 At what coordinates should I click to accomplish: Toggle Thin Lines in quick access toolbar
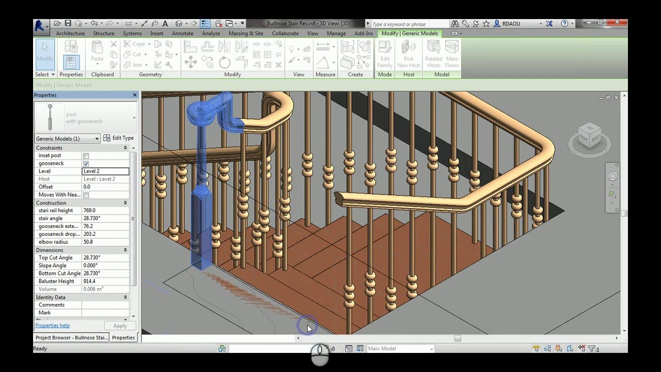coord(205,23)
